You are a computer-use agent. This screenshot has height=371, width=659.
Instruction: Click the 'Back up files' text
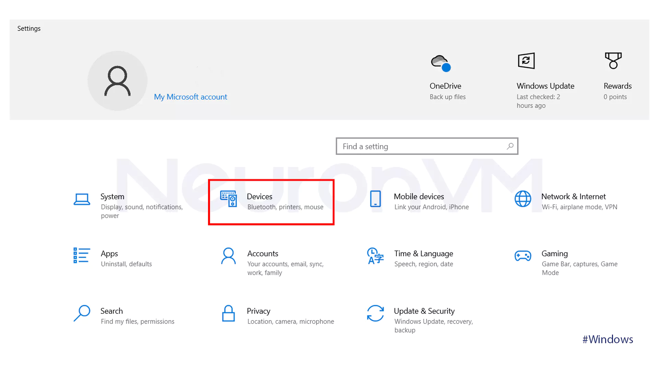click(x=448, y=97)
